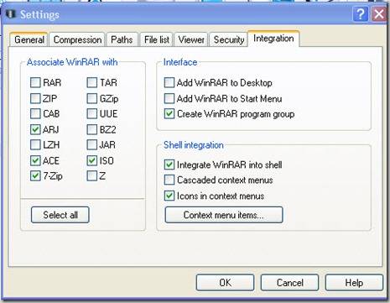Viewport: 390px width, 303px height.
Task: Click the Interface group label
Action: tap(180, 62)
